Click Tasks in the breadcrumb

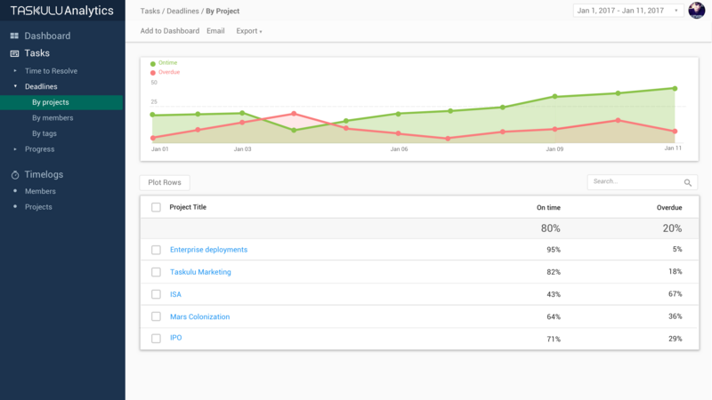click(150, 11)
